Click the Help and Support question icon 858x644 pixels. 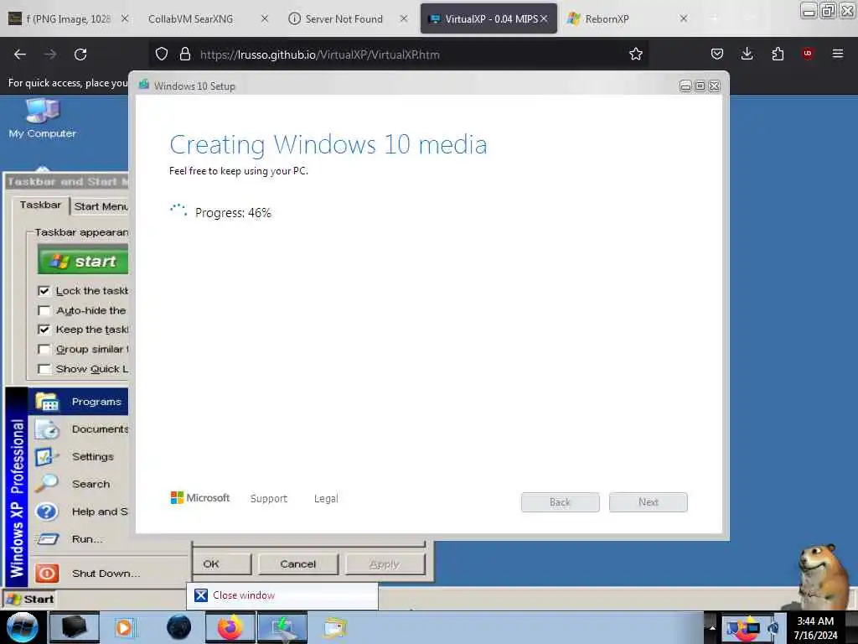coord(47,512)
